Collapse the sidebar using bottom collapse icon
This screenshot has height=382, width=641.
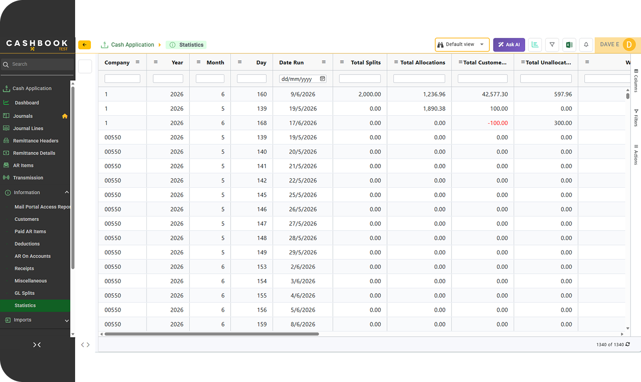[x=37, y=345]
